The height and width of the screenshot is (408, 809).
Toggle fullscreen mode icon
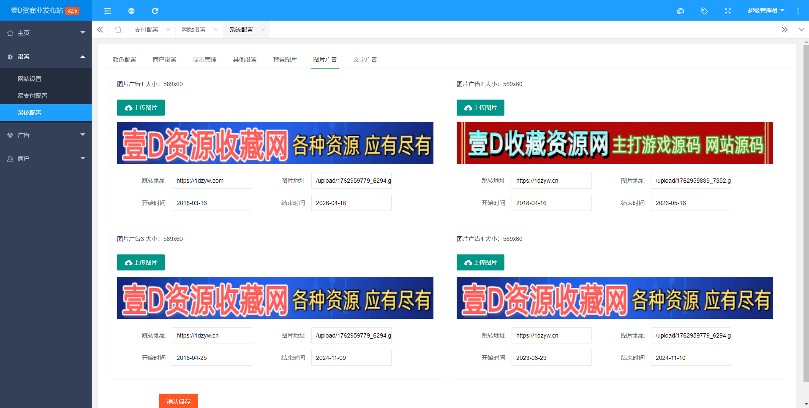click(x=727, y=11)
